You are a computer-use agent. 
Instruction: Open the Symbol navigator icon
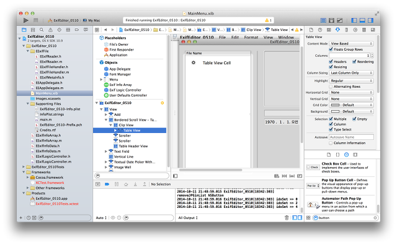(33, 30)
